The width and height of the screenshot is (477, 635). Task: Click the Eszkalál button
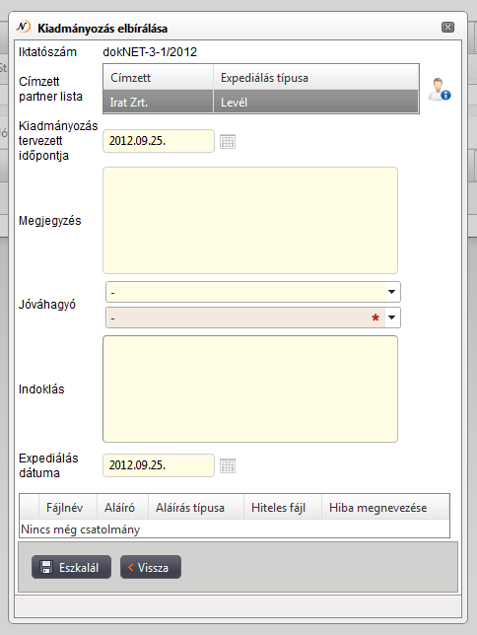coord(71,567)
